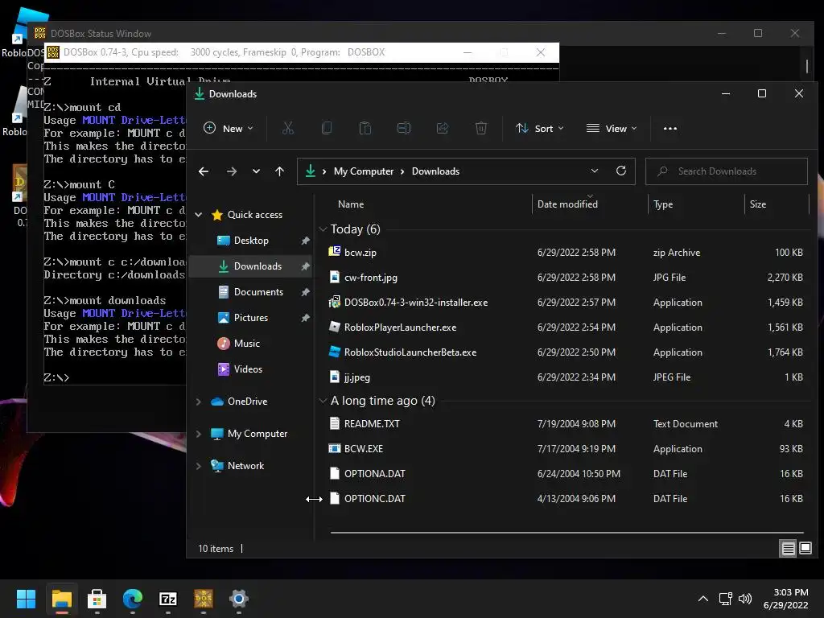Go up one folder level arrow
The width and height of the screenshot is (824, 618).
click(x=279, y=171)
